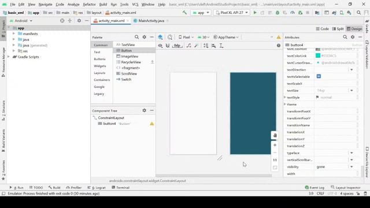Open the API 30 version dropdown
The image size is (370, 208).
[203, 37]
